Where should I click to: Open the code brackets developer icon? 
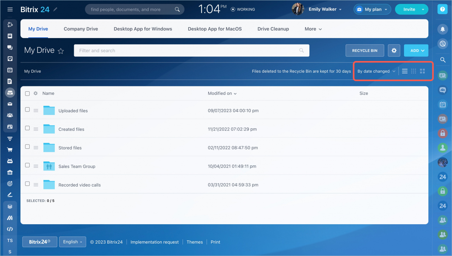[x=10, y=229]
